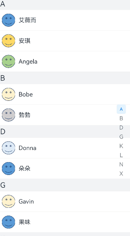Screen dimensions: 130x236
Task: Select letter K in the side index
Action: pos(121,146)
